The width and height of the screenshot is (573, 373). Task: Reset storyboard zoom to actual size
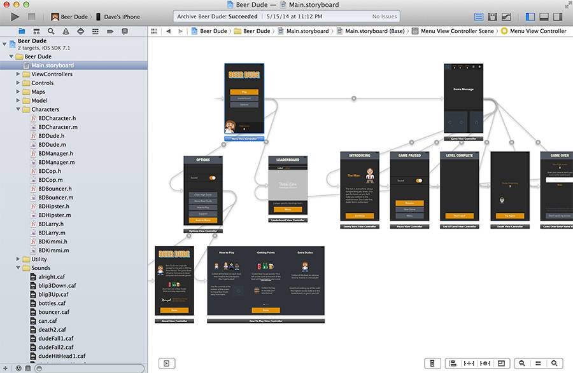click(538, 363)
